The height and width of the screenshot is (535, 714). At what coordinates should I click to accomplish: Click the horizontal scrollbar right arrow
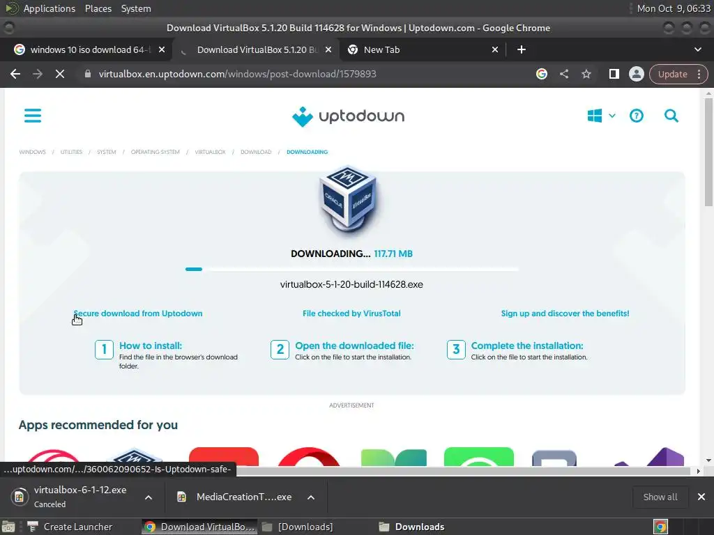698,472
